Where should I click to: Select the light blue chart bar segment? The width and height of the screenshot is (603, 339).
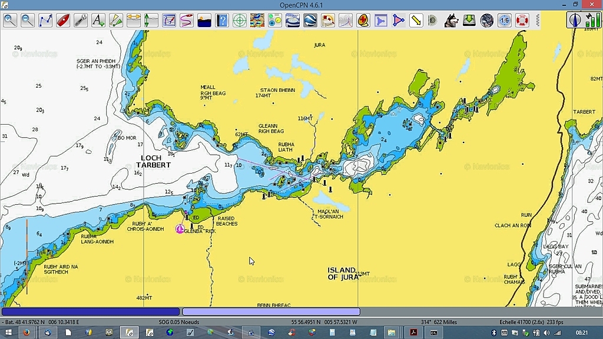point(271,311)
